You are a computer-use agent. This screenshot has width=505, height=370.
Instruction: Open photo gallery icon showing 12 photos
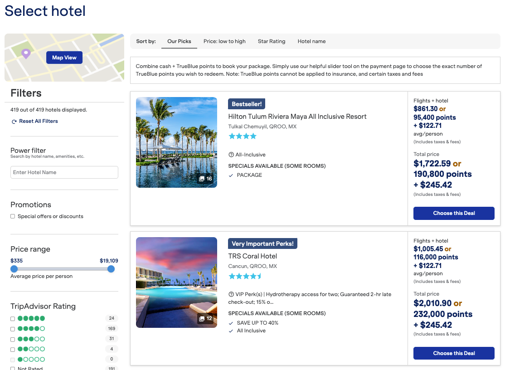pyautogui.click(x=202, y=318)
